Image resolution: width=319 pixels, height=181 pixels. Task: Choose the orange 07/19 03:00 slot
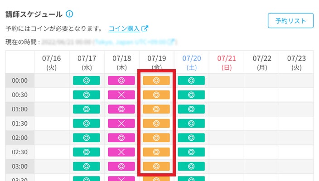tap(156, 166)
